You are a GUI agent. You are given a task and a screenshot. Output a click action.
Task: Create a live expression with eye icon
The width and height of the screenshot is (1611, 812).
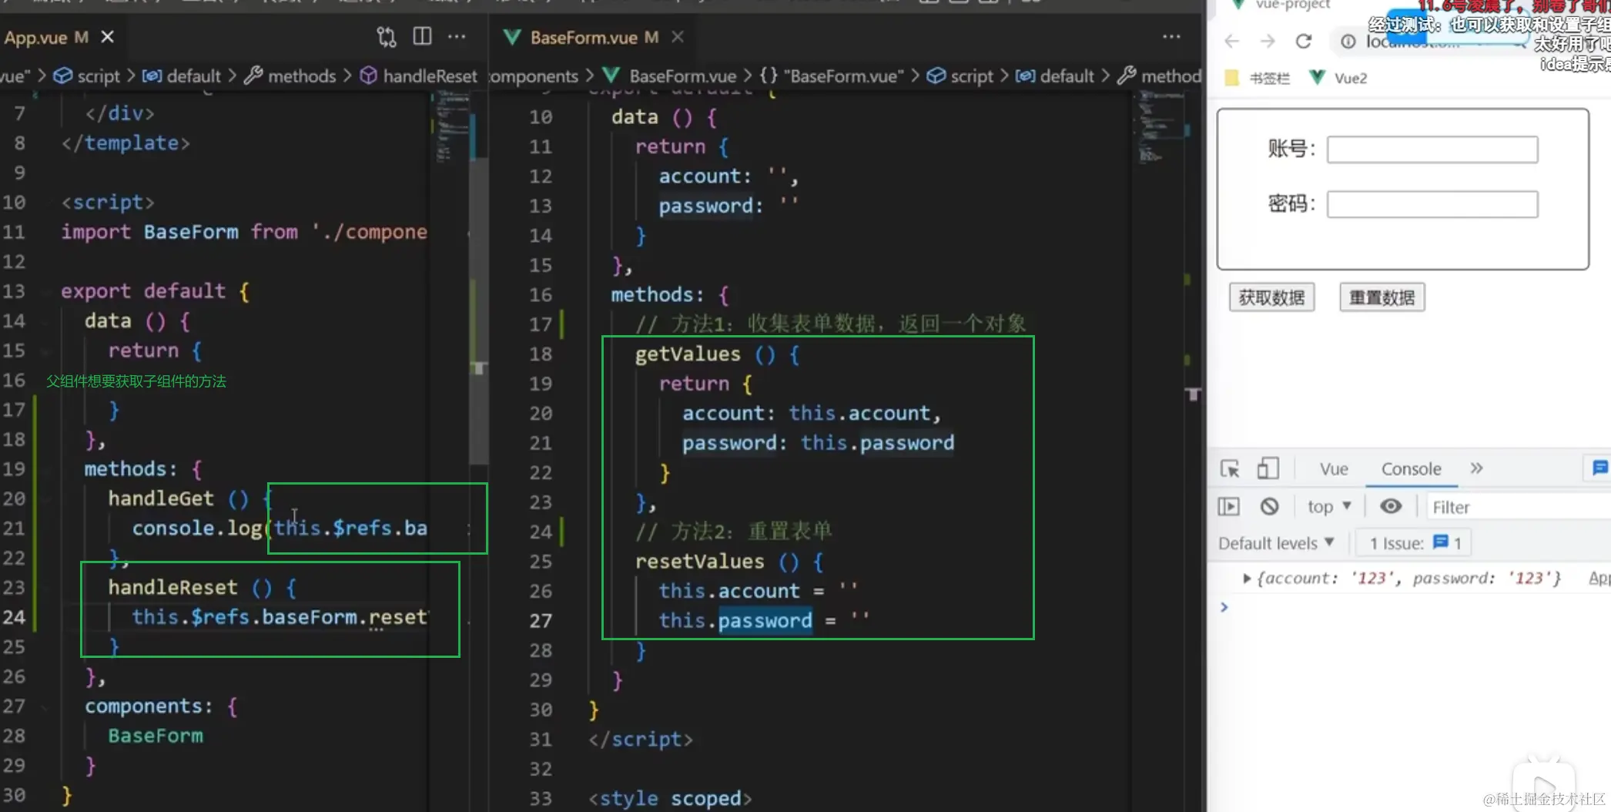[x=1390, y=506]
